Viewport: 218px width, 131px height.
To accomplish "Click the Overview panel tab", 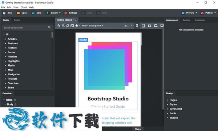I will (x=7, y=94).
